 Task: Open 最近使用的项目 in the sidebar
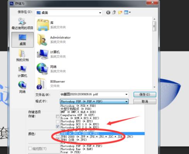(x=22, y=24)
